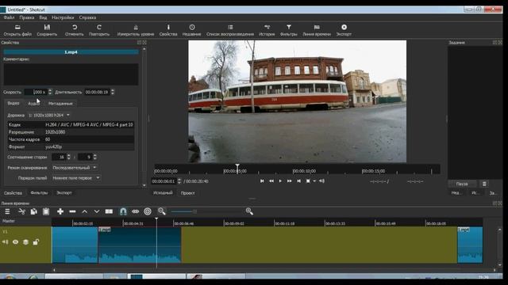
Task: Open the video track 1920x1080 dropdown
Action: 49,115
